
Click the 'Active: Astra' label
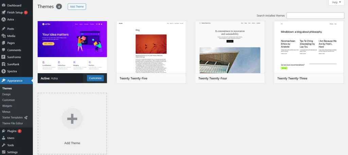[49, 79]
